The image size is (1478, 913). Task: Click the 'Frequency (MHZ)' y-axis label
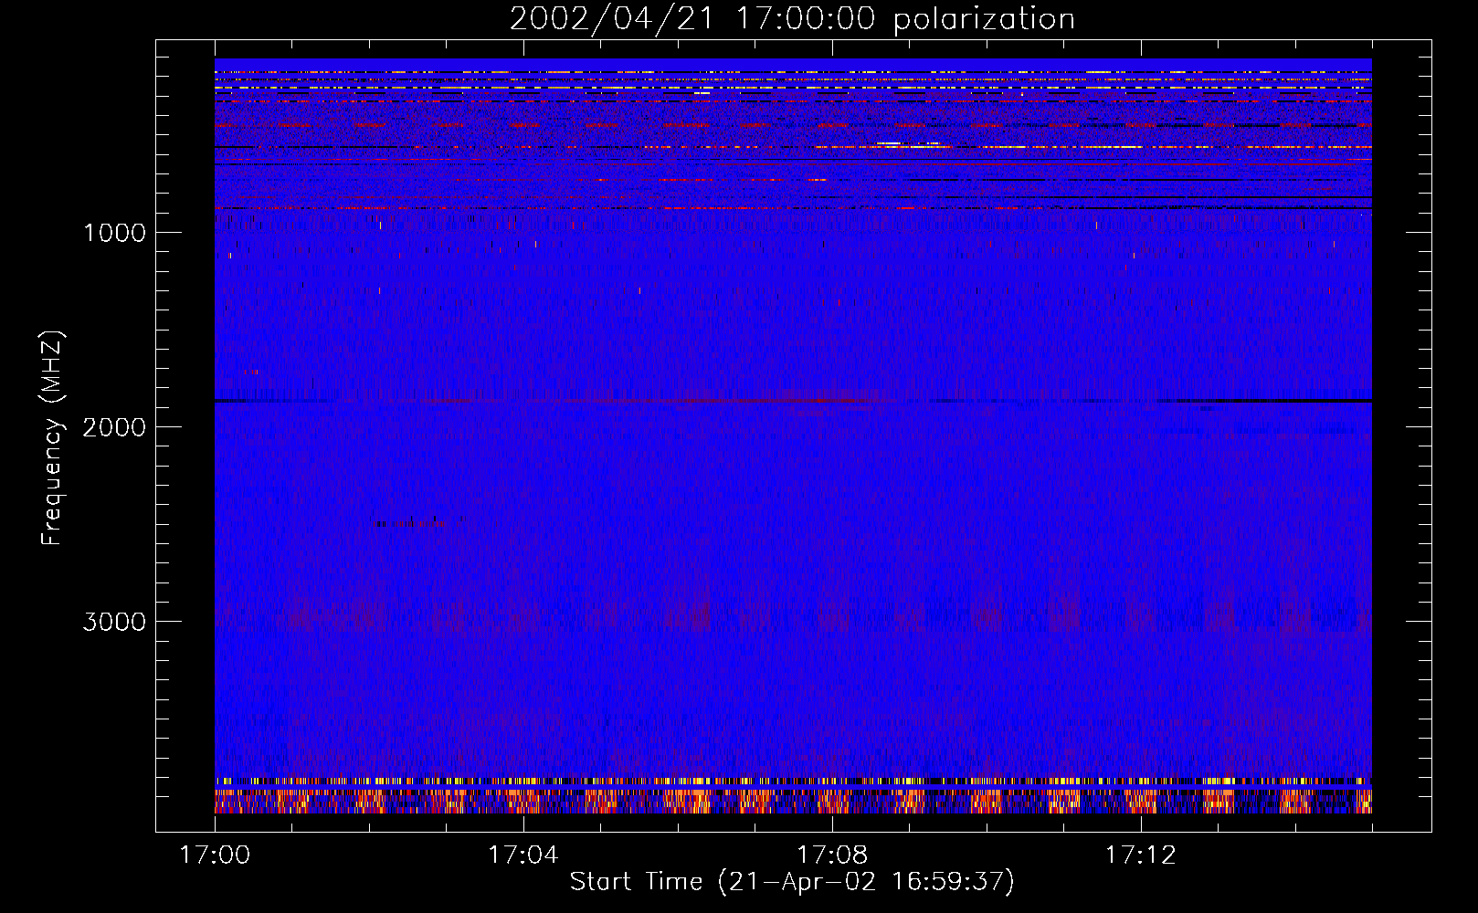point(52,438)
